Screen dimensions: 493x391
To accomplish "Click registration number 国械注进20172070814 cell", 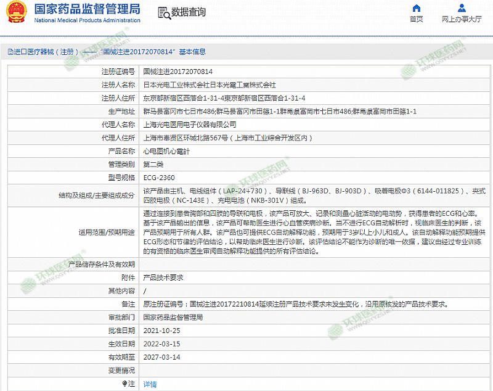I will point(177,72).
